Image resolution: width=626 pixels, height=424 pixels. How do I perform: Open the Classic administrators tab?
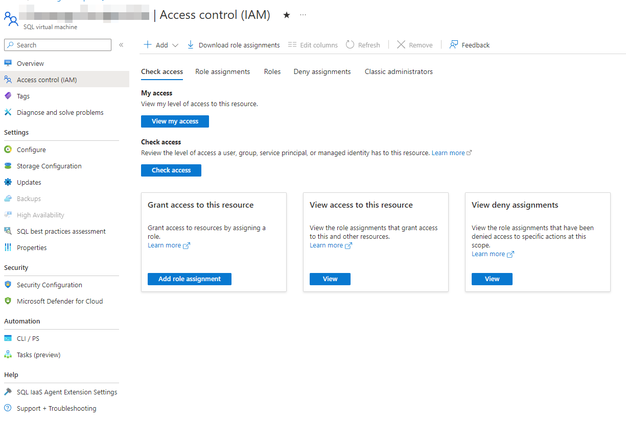(x=399, y=72)
